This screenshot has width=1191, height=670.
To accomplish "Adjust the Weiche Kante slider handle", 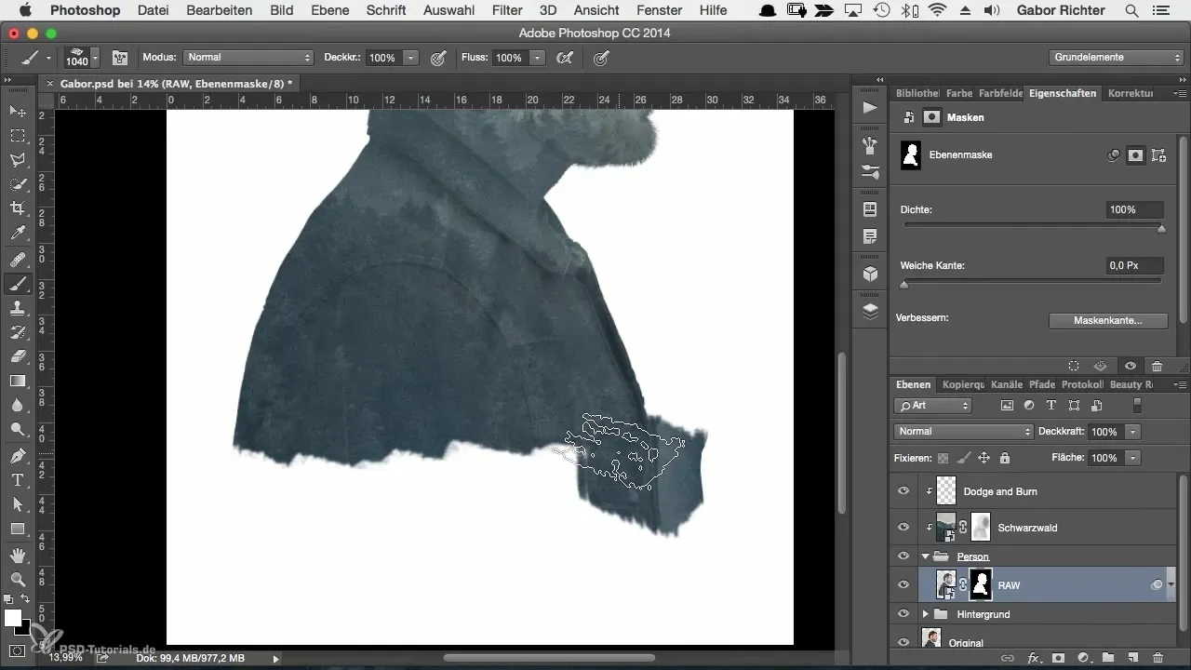I will click(903, 285).
